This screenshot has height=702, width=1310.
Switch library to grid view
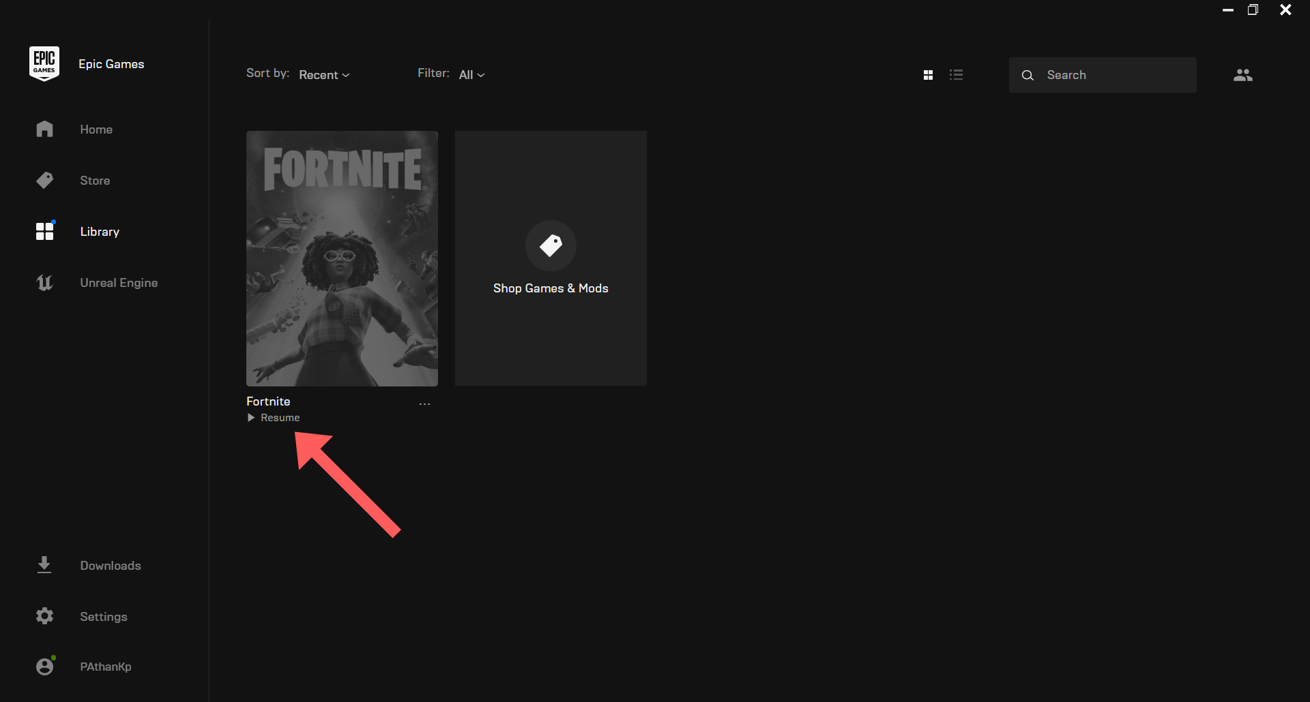[928, 74]
